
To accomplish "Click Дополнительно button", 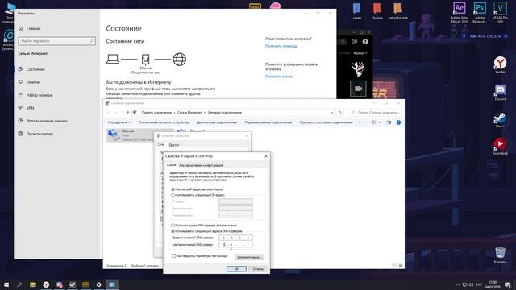I will 250,257.
